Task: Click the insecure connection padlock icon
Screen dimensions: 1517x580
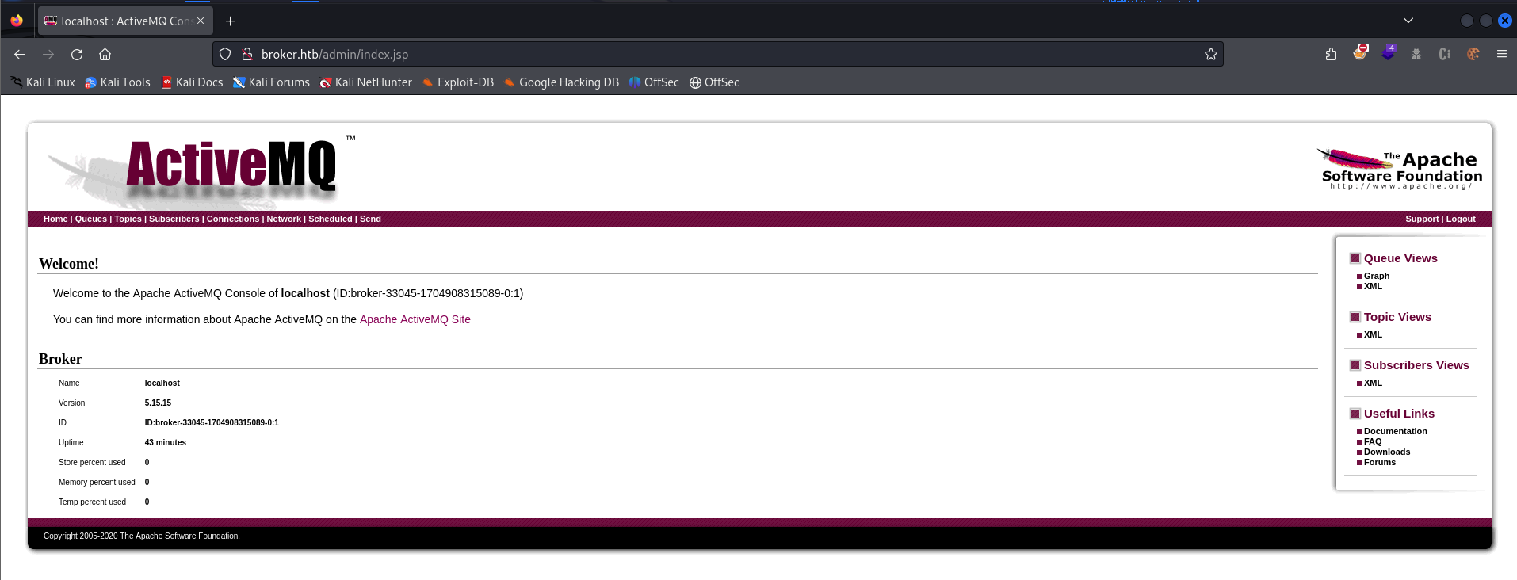Action: point(247,54)
